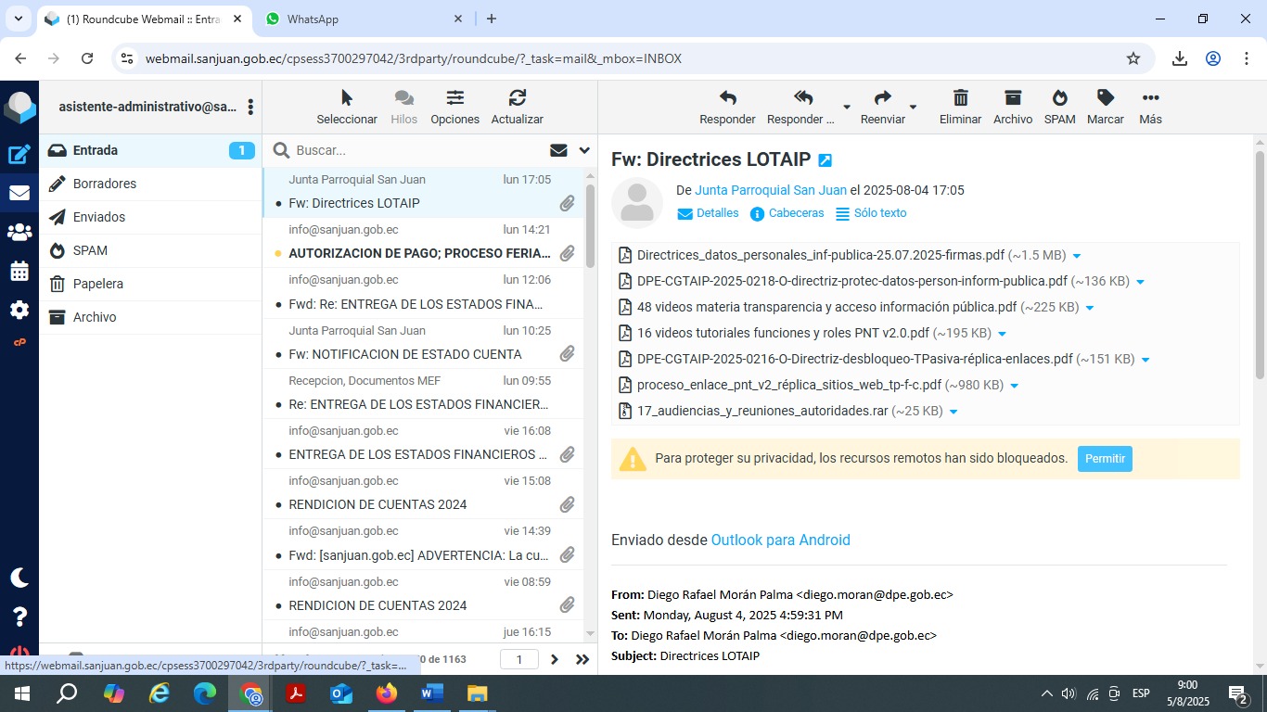
Task: Toggle Sólo texto plain text view
Action: pyautogui.click(x=871, y=213)
